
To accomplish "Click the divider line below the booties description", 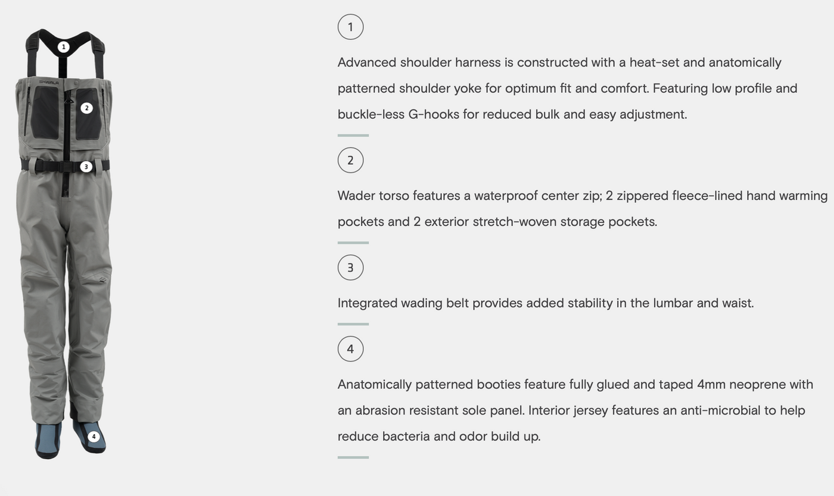I will click(353, 457).
